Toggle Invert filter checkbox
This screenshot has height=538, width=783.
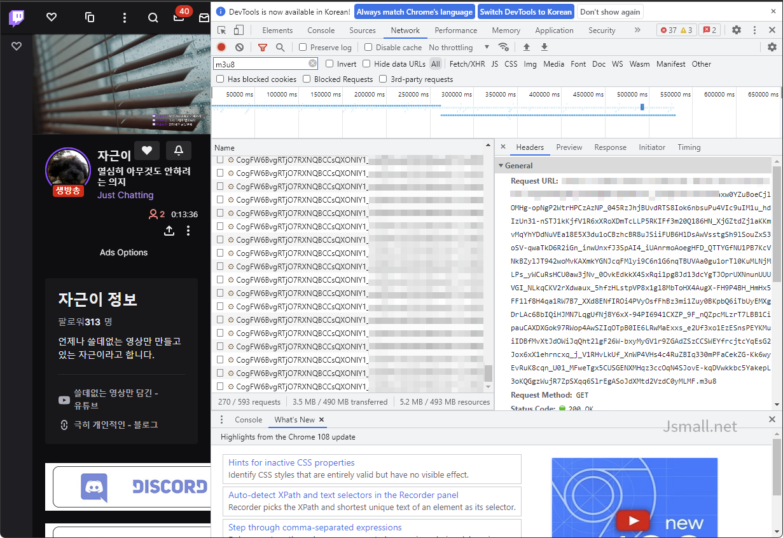click(x=329, y=64)
